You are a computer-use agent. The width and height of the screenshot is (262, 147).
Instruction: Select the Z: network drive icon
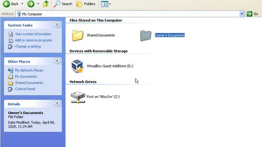pos(78,97)
